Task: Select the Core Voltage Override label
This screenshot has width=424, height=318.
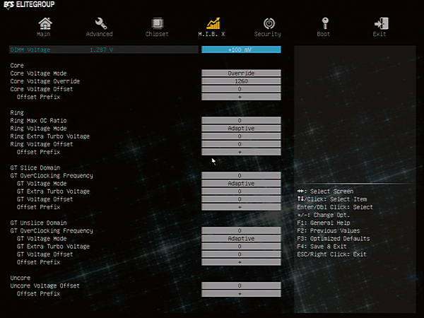Action: tap(45, 81)
